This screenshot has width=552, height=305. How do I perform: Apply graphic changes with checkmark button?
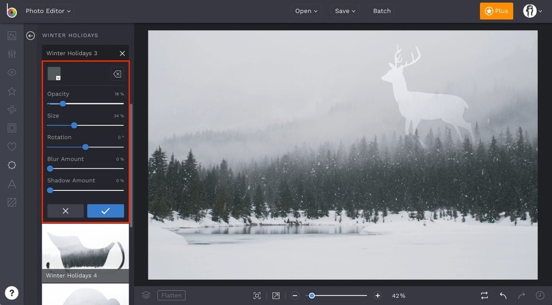point(106,211)
